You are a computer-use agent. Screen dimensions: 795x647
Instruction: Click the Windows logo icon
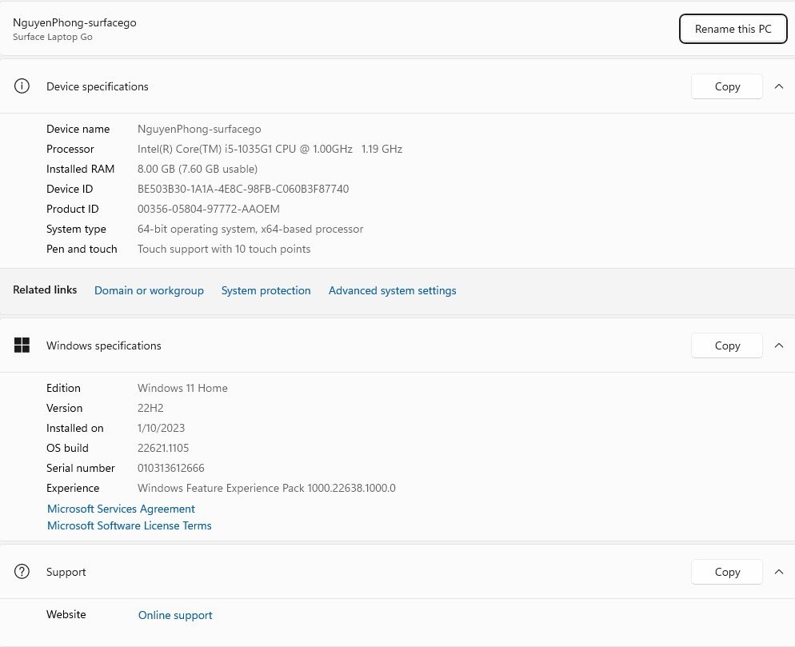(22, 345)
